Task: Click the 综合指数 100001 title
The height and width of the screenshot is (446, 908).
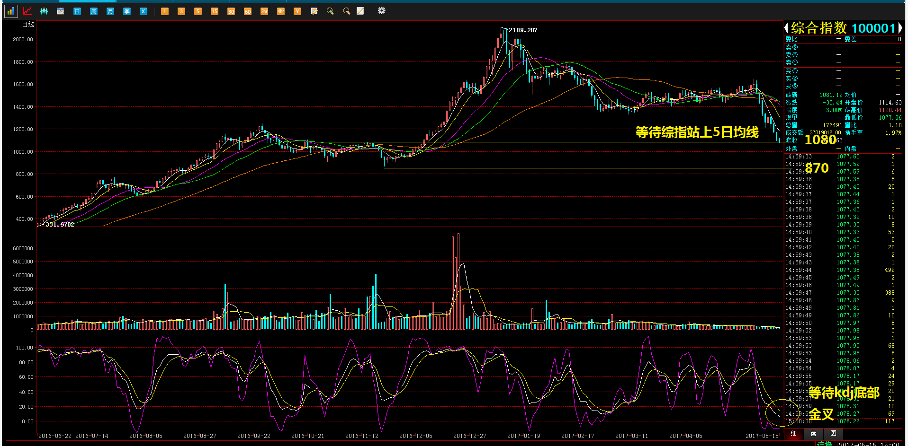Action: 843,28
